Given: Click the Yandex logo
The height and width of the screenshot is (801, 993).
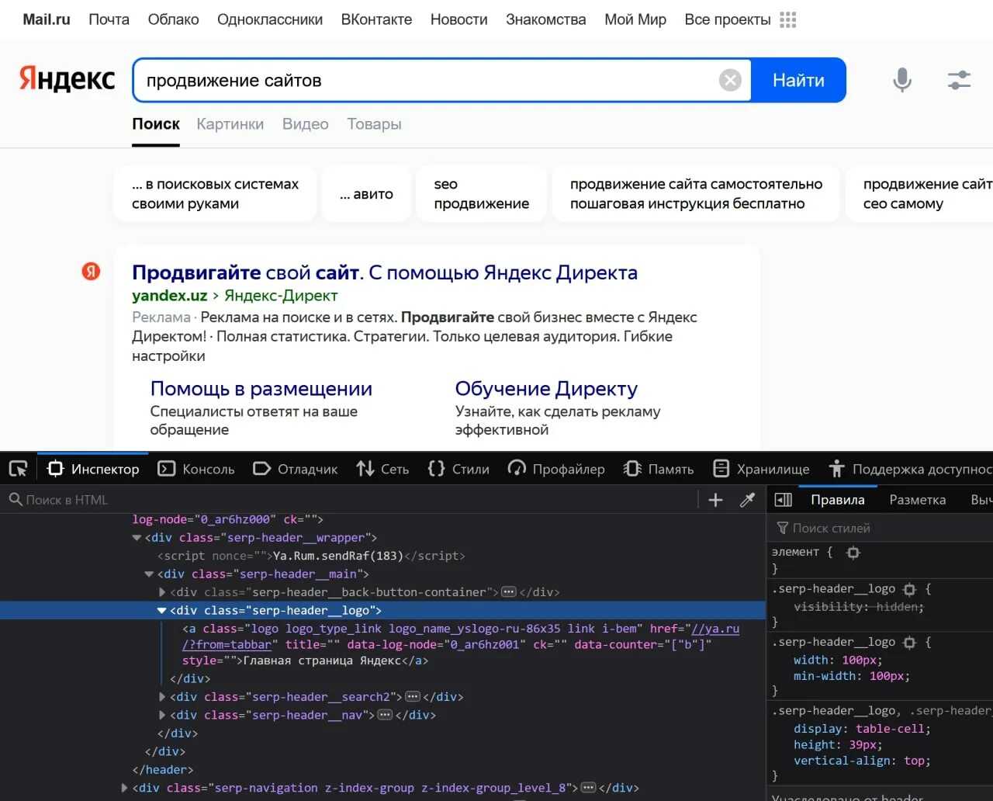Looking at the screenshot, I should point(67,79).
